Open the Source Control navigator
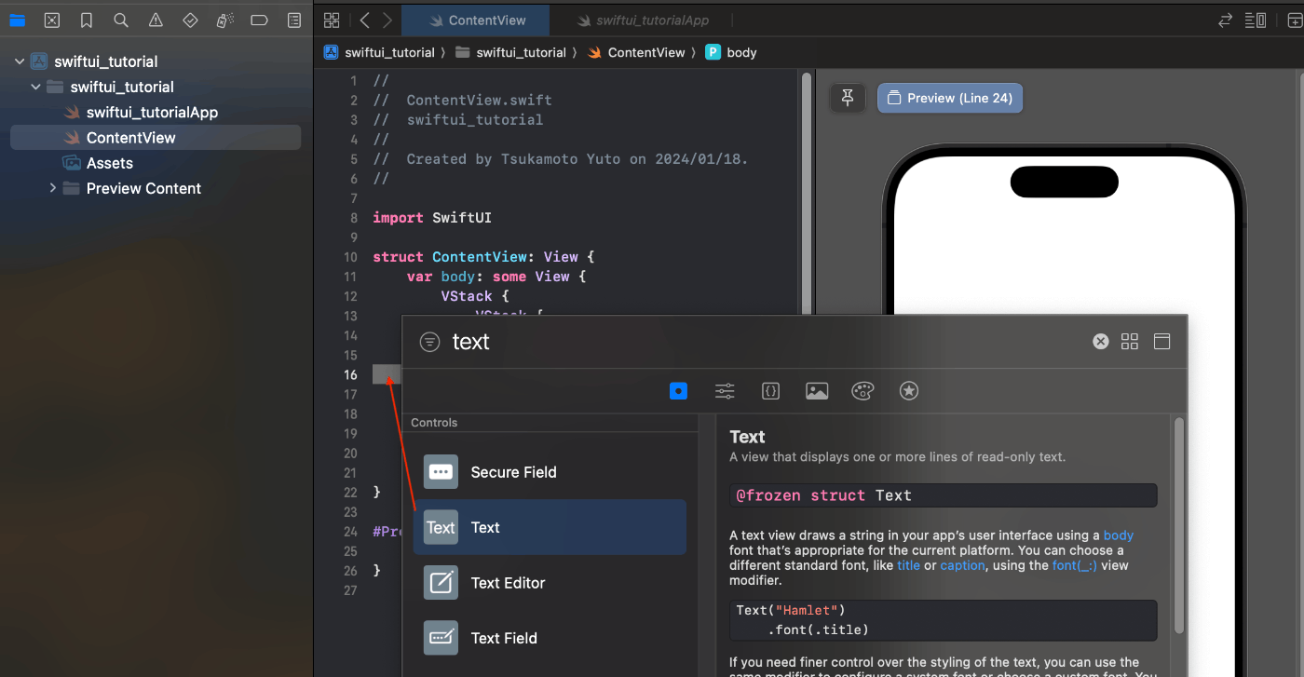 (52, 20)
